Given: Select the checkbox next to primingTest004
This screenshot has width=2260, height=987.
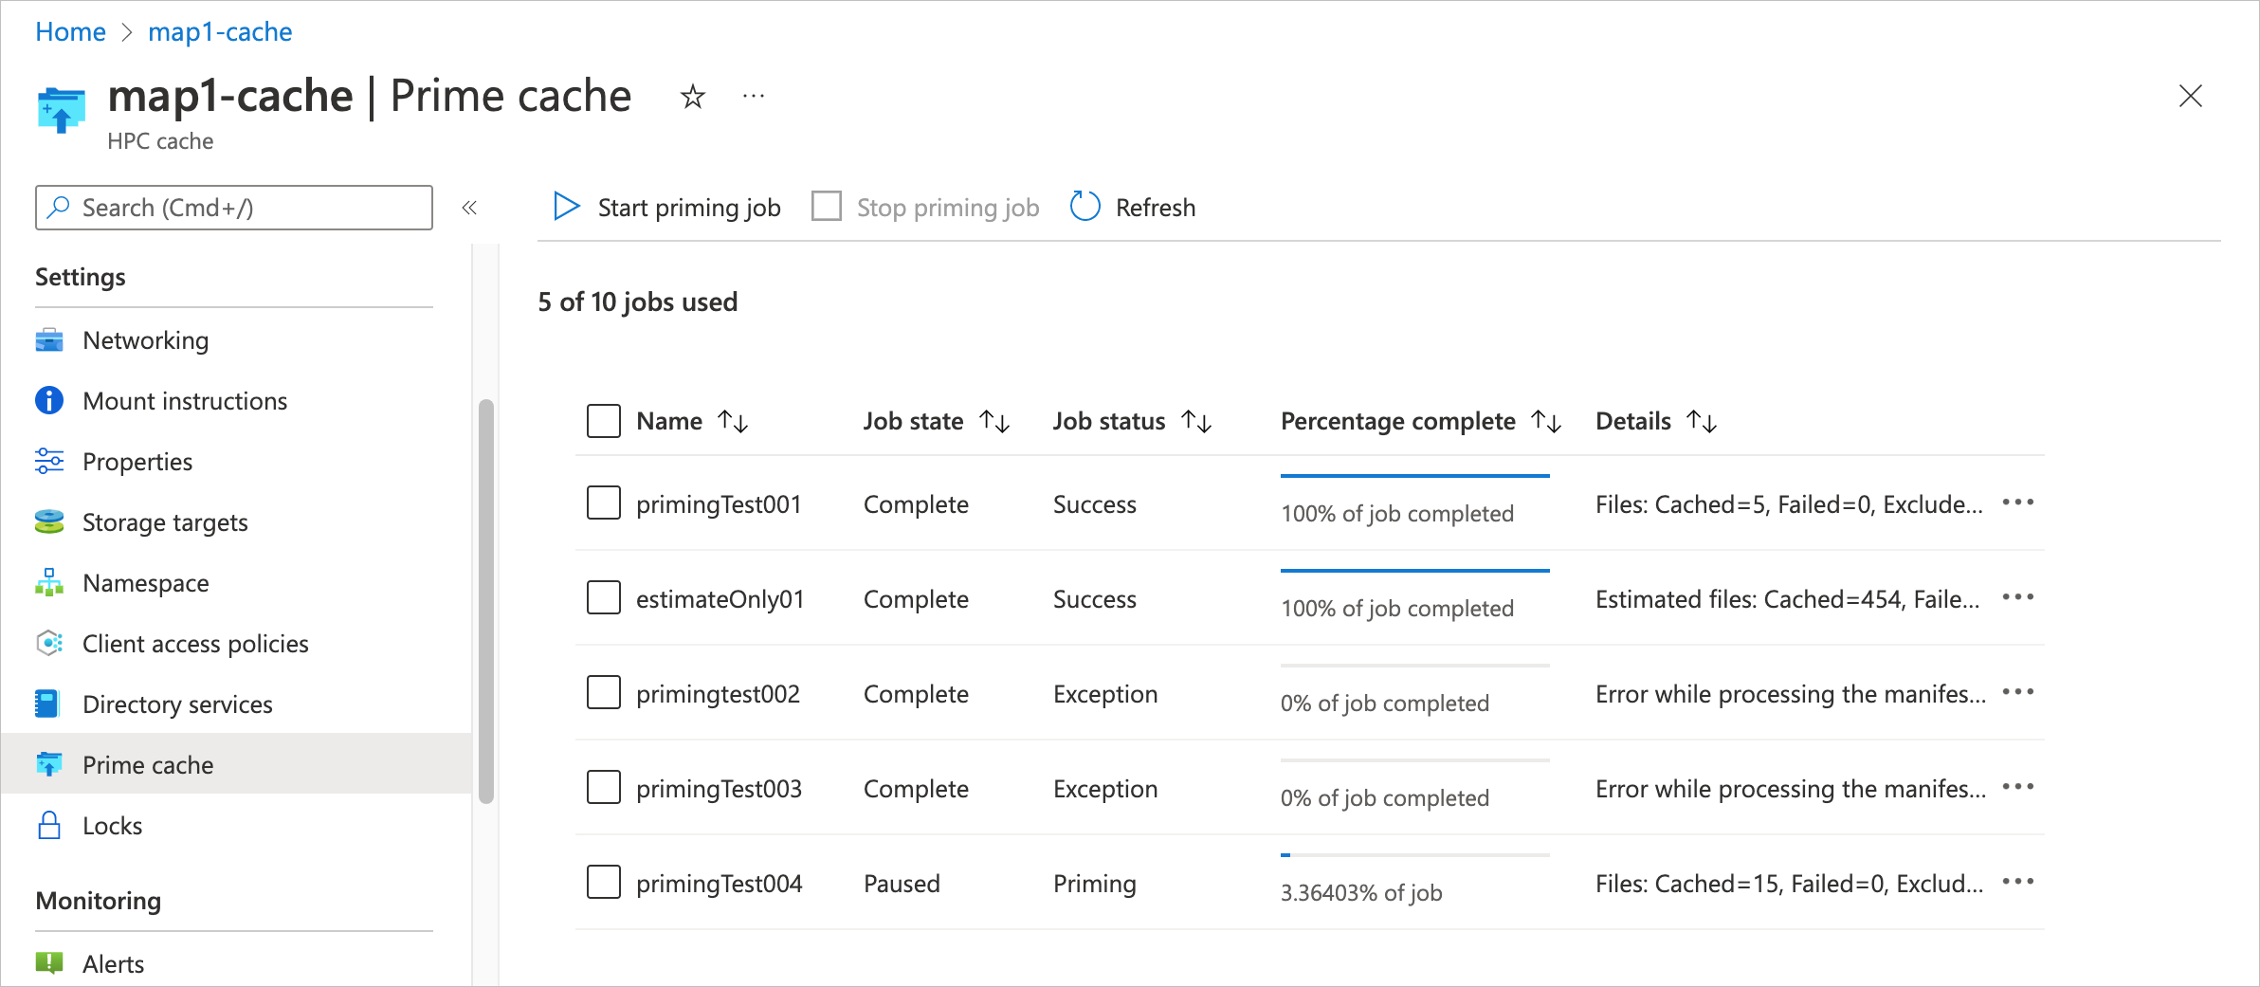Looking at the screenshot, I should pos(603,882).
